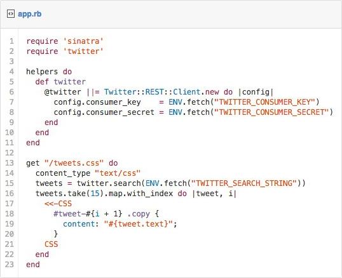Click line number 6 in the gutter
Screen dimensions: 342x278
click(11, 92)
